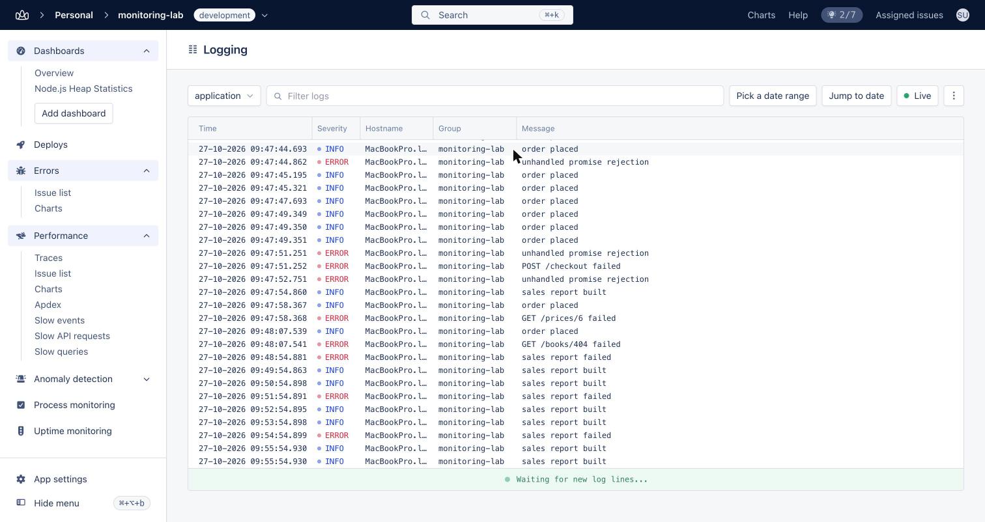Click the Personal breadcrumb
Viewport: 985px width, 522px height.
pos(74,15)
